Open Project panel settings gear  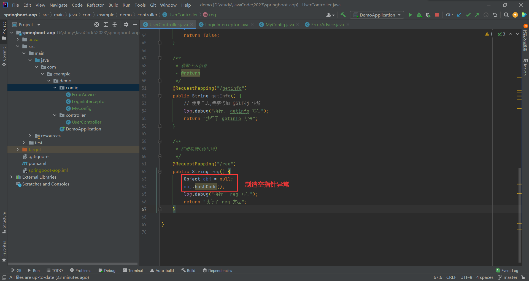pos(126,24)
